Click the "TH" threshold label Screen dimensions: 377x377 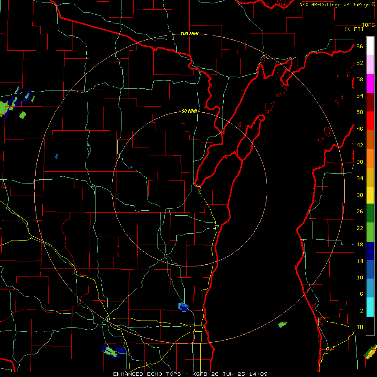[360, 327]
